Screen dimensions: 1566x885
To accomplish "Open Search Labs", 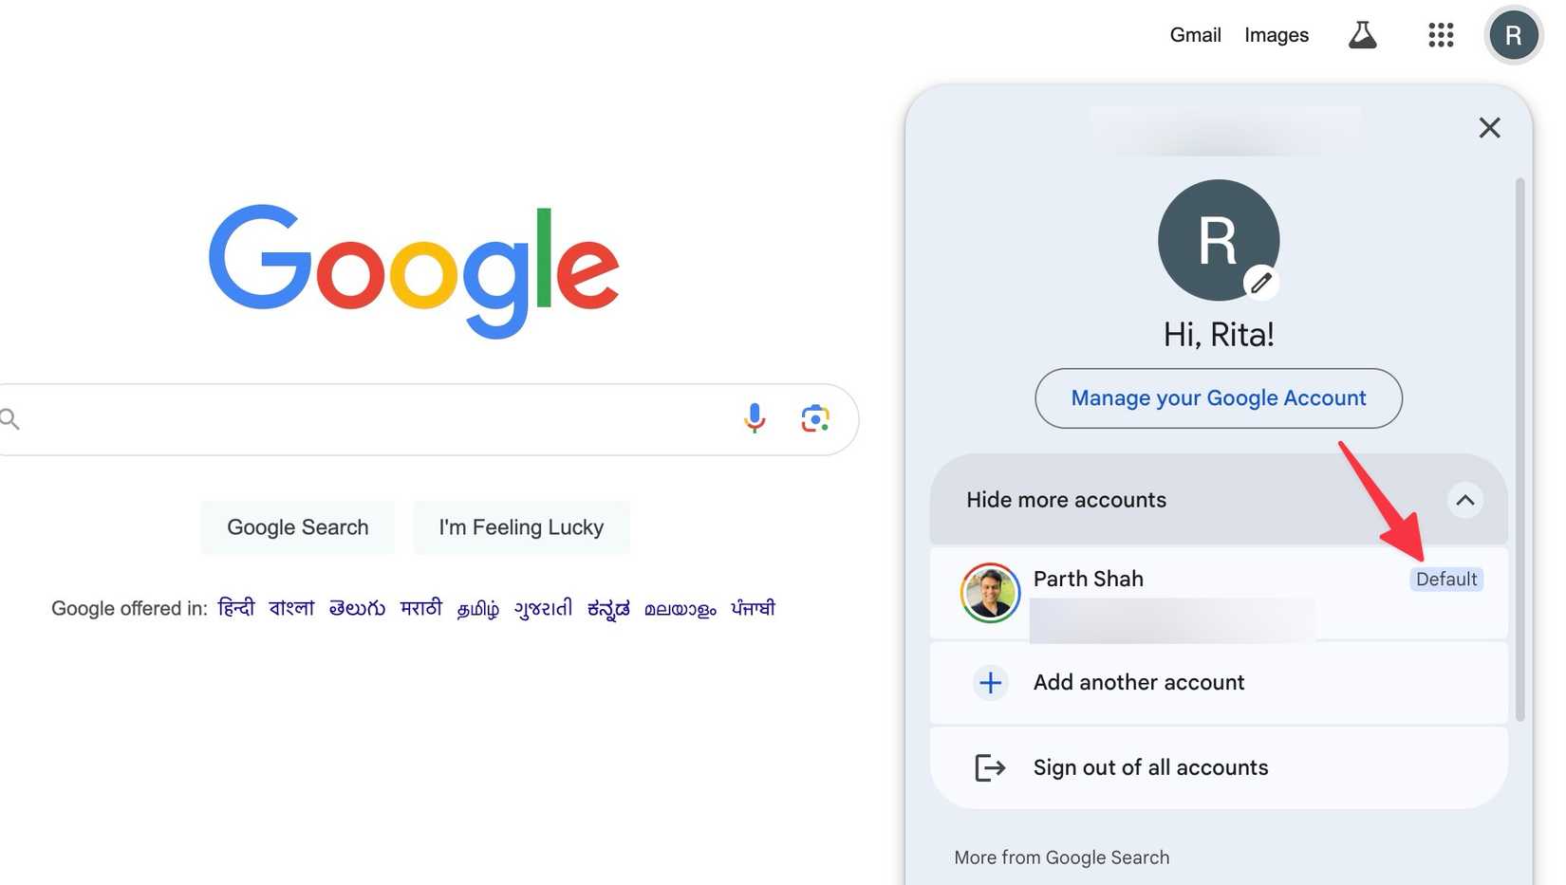I will pos(1363,34).
